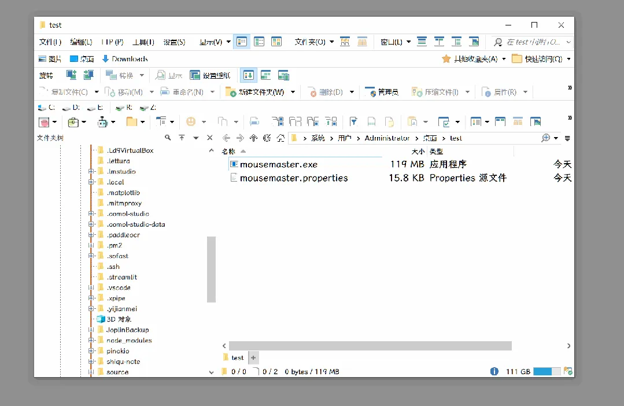Screen dimensions: 624x406
Task: Open the C: drive button
Action: (46, 108)
